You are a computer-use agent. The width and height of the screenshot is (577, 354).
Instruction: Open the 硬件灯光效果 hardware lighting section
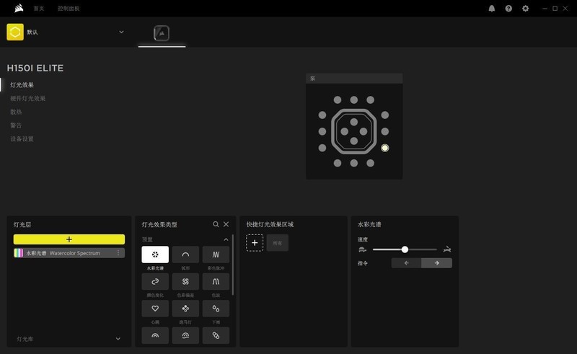pos(28,98)
